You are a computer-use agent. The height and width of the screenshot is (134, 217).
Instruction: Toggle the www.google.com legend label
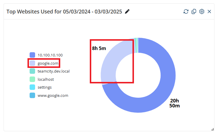53,95
